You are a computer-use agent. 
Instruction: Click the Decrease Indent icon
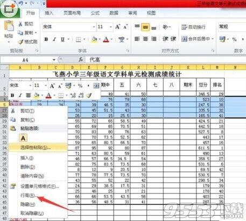[165, 39]
